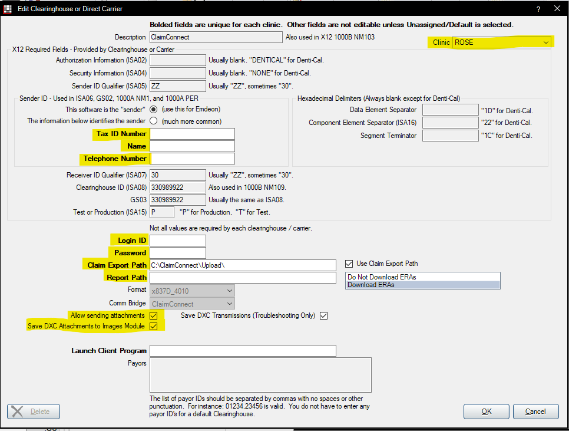Click the GS03 field
569x431 pixels.
coord(178,200)
